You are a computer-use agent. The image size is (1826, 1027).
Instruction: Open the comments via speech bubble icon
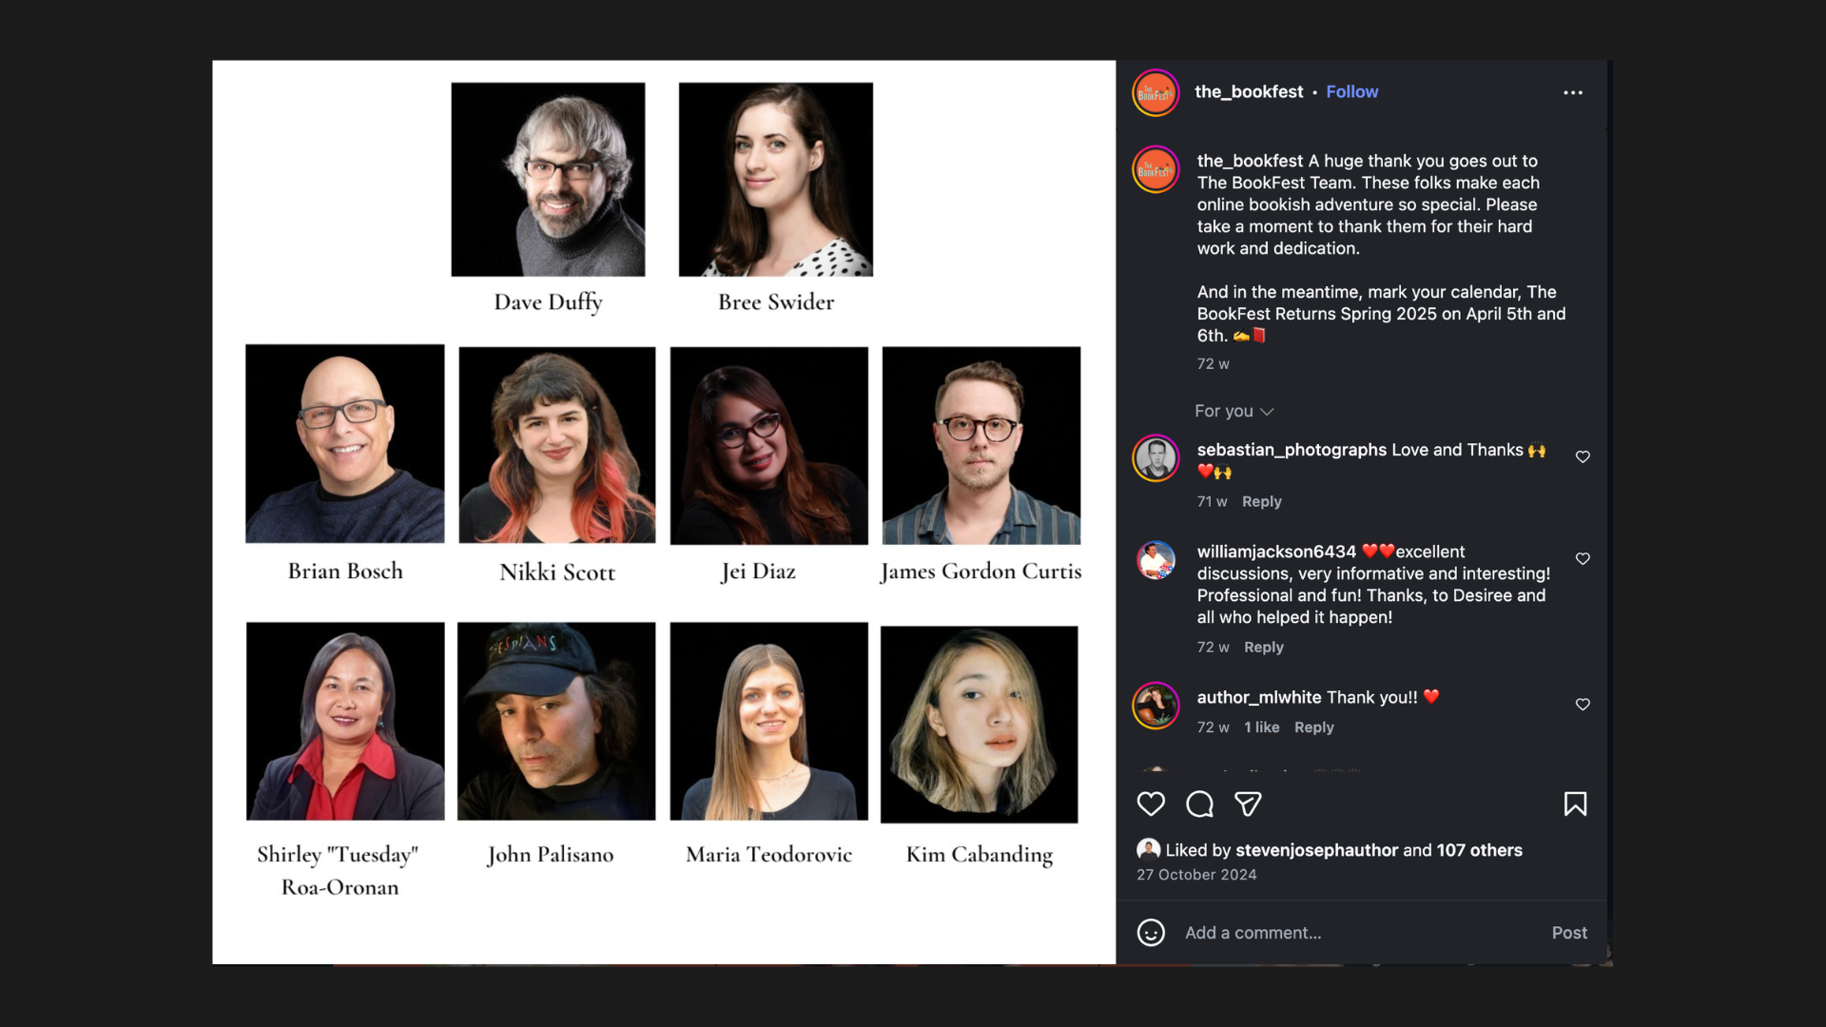pos(1199,804)
